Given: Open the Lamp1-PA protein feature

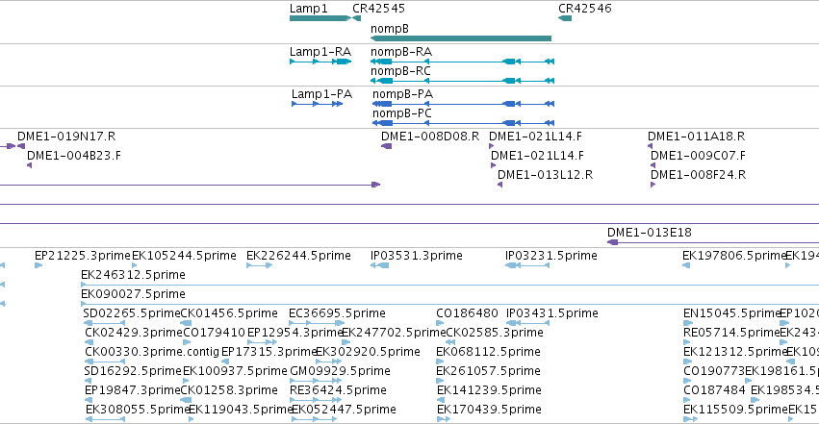Looking at the screenshot, I should click(317, 104).
